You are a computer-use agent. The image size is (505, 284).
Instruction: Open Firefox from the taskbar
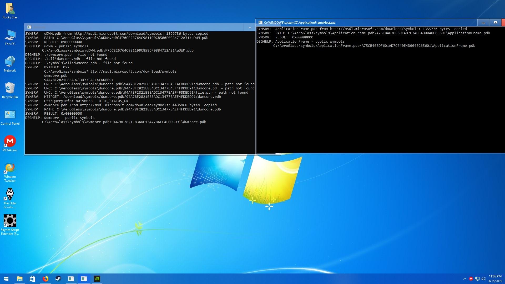point(46,279)
